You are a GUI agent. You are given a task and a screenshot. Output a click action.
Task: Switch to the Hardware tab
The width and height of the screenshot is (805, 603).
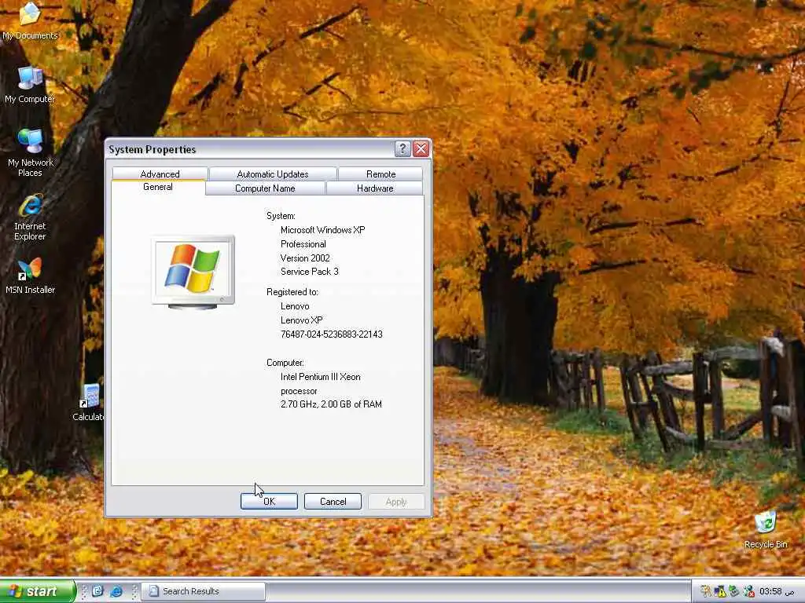(375, 188)
